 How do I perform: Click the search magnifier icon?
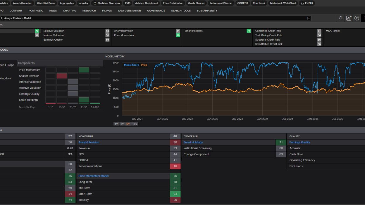point(1,18)
